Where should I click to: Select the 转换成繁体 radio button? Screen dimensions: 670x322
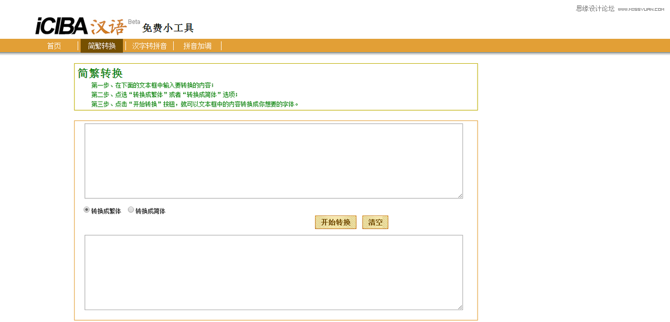(86, 210)
